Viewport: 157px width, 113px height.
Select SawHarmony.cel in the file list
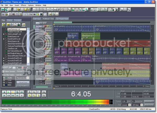click(16, 29)
